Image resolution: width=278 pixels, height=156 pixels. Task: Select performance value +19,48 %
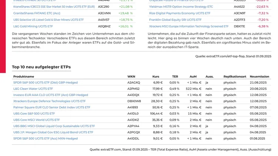point(125,13)
